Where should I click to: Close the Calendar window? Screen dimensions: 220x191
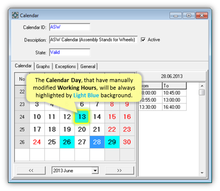coord(201,16)
